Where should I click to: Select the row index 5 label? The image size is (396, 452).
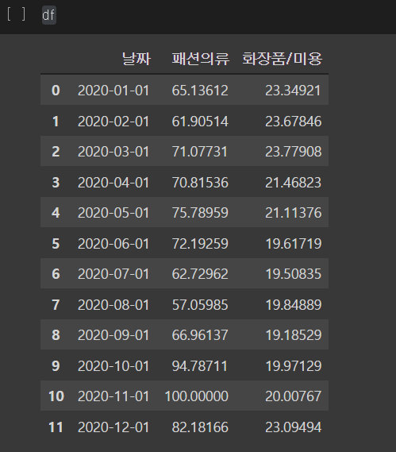(56, 244)
